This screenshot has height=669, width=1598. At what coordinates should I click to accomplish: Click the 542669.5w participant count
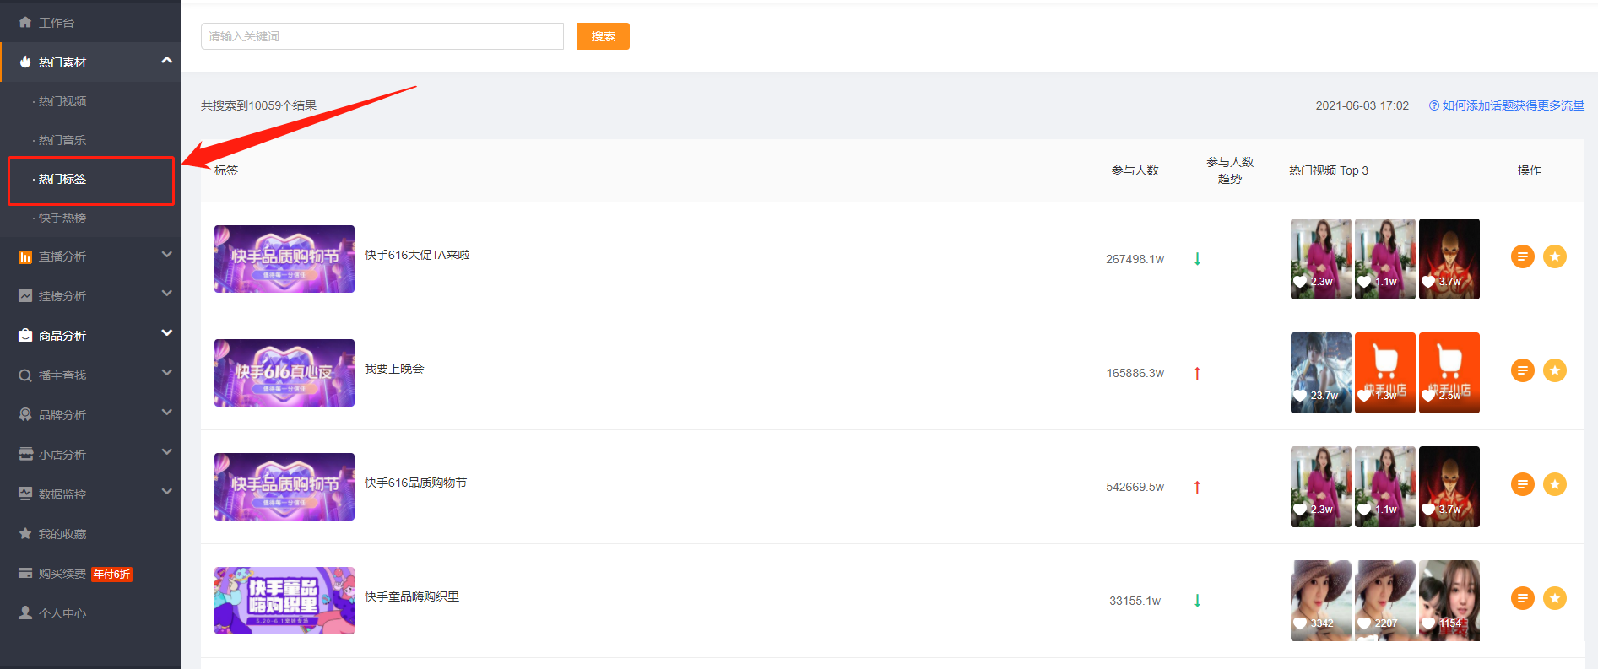click(x=1135, y=487)
